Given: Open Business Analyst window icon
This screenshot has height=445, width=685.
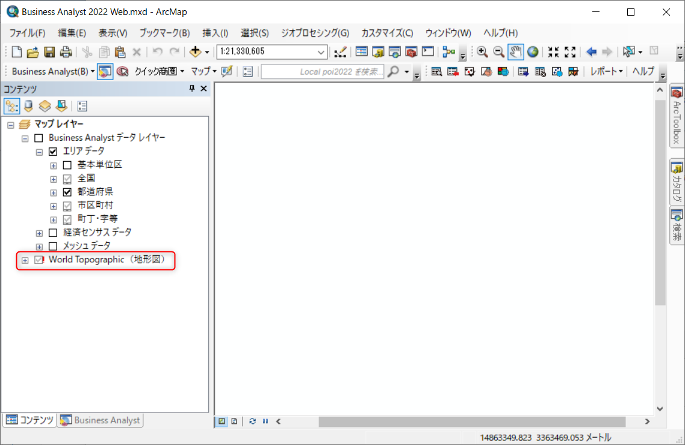Looking at the screenshot, I should click(105, 72).
